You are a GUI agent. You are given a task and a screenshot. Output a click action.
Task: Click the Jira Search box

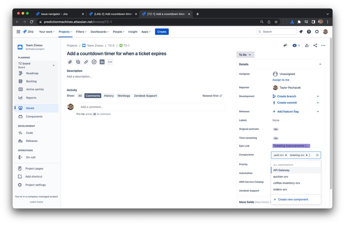point(276,32)
